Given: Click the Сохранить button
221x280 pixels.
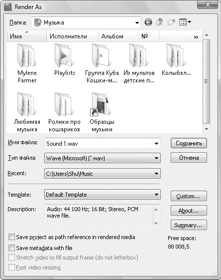Looking at the screenshot, I should [x=189, y=143].
